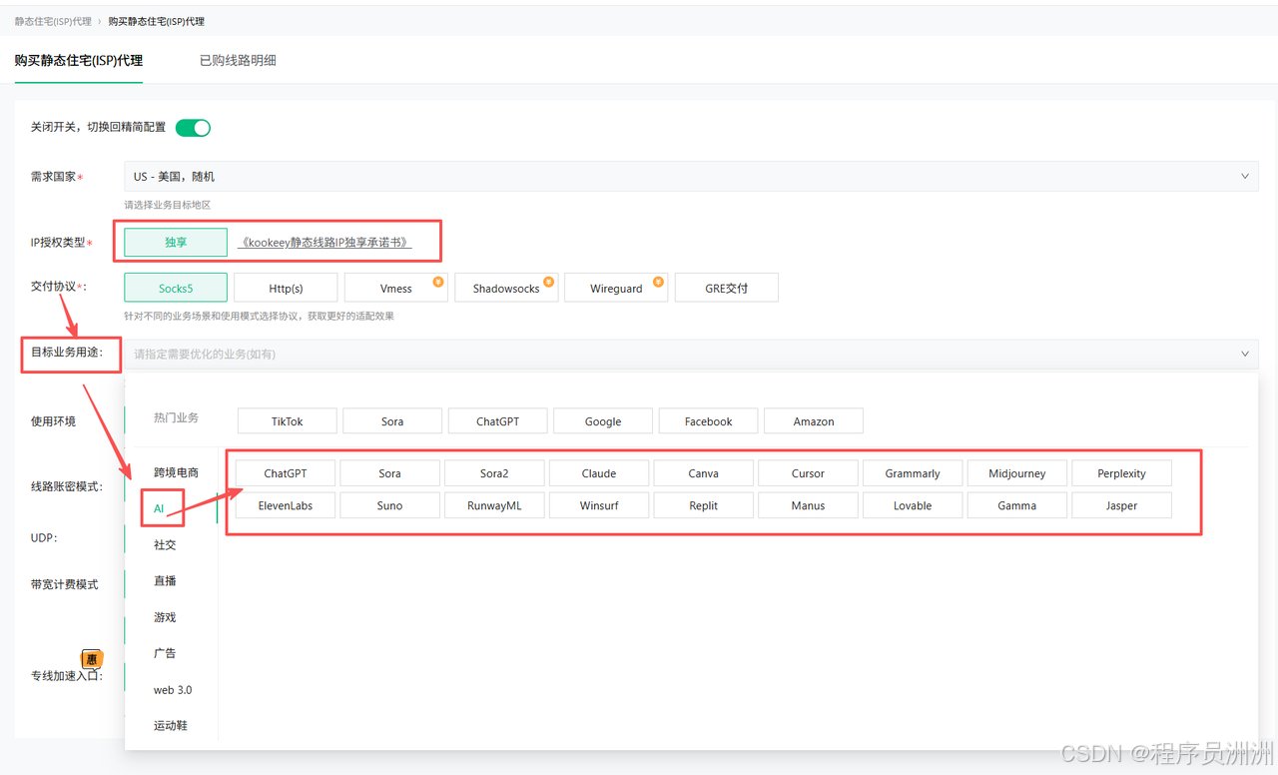Select the 运动鞋 category

coord(171,726)
